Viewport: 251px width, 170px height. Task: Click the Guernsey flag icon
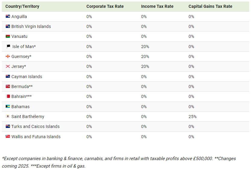[8, 56]
